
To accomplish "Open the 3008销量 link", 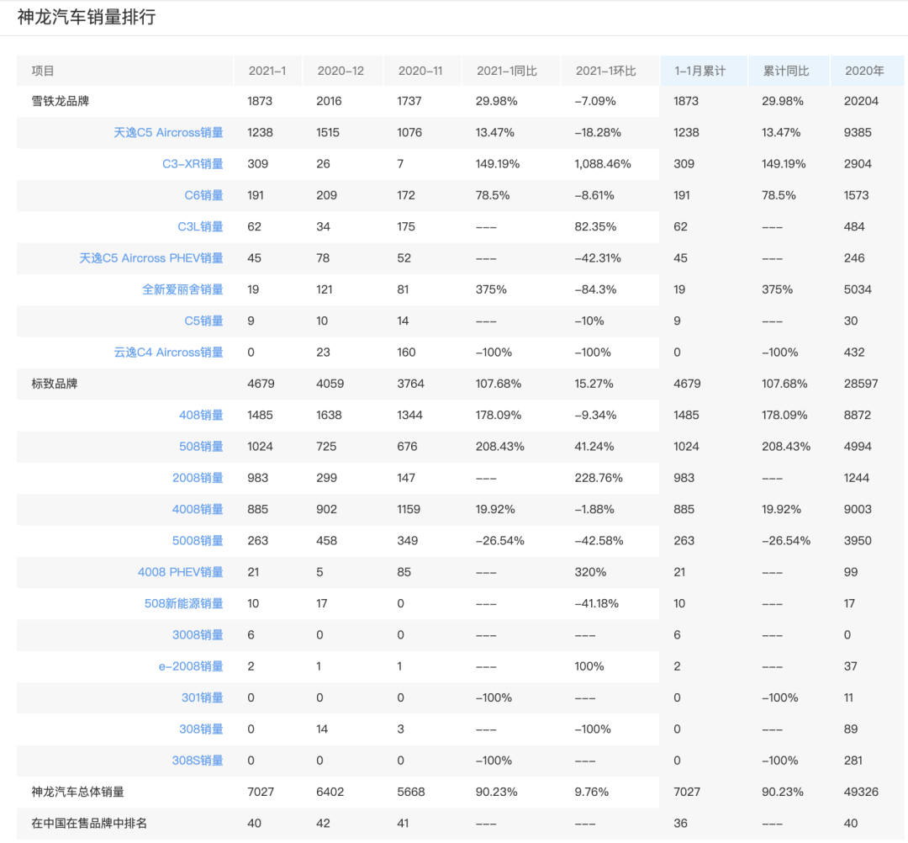I will (x=198, y=634).
